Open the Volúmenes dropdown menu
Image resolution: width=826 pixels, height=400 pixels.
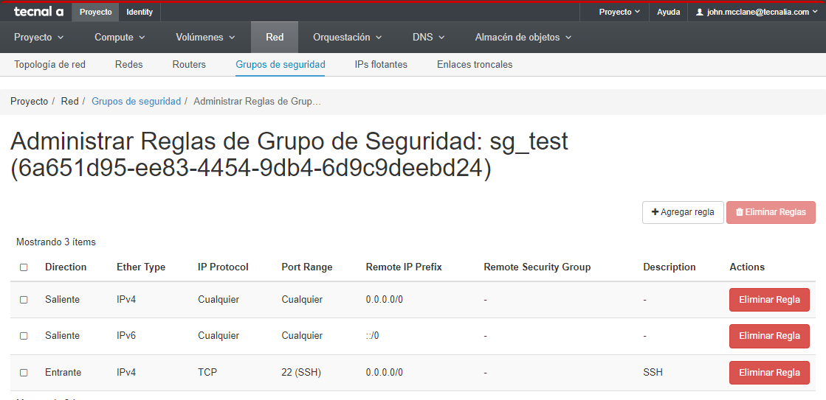[x=204, y=37]
